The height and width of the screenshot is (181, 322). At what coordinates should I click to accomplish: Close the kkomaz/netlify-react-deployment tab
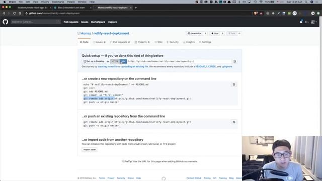click(x=131, y=8)
